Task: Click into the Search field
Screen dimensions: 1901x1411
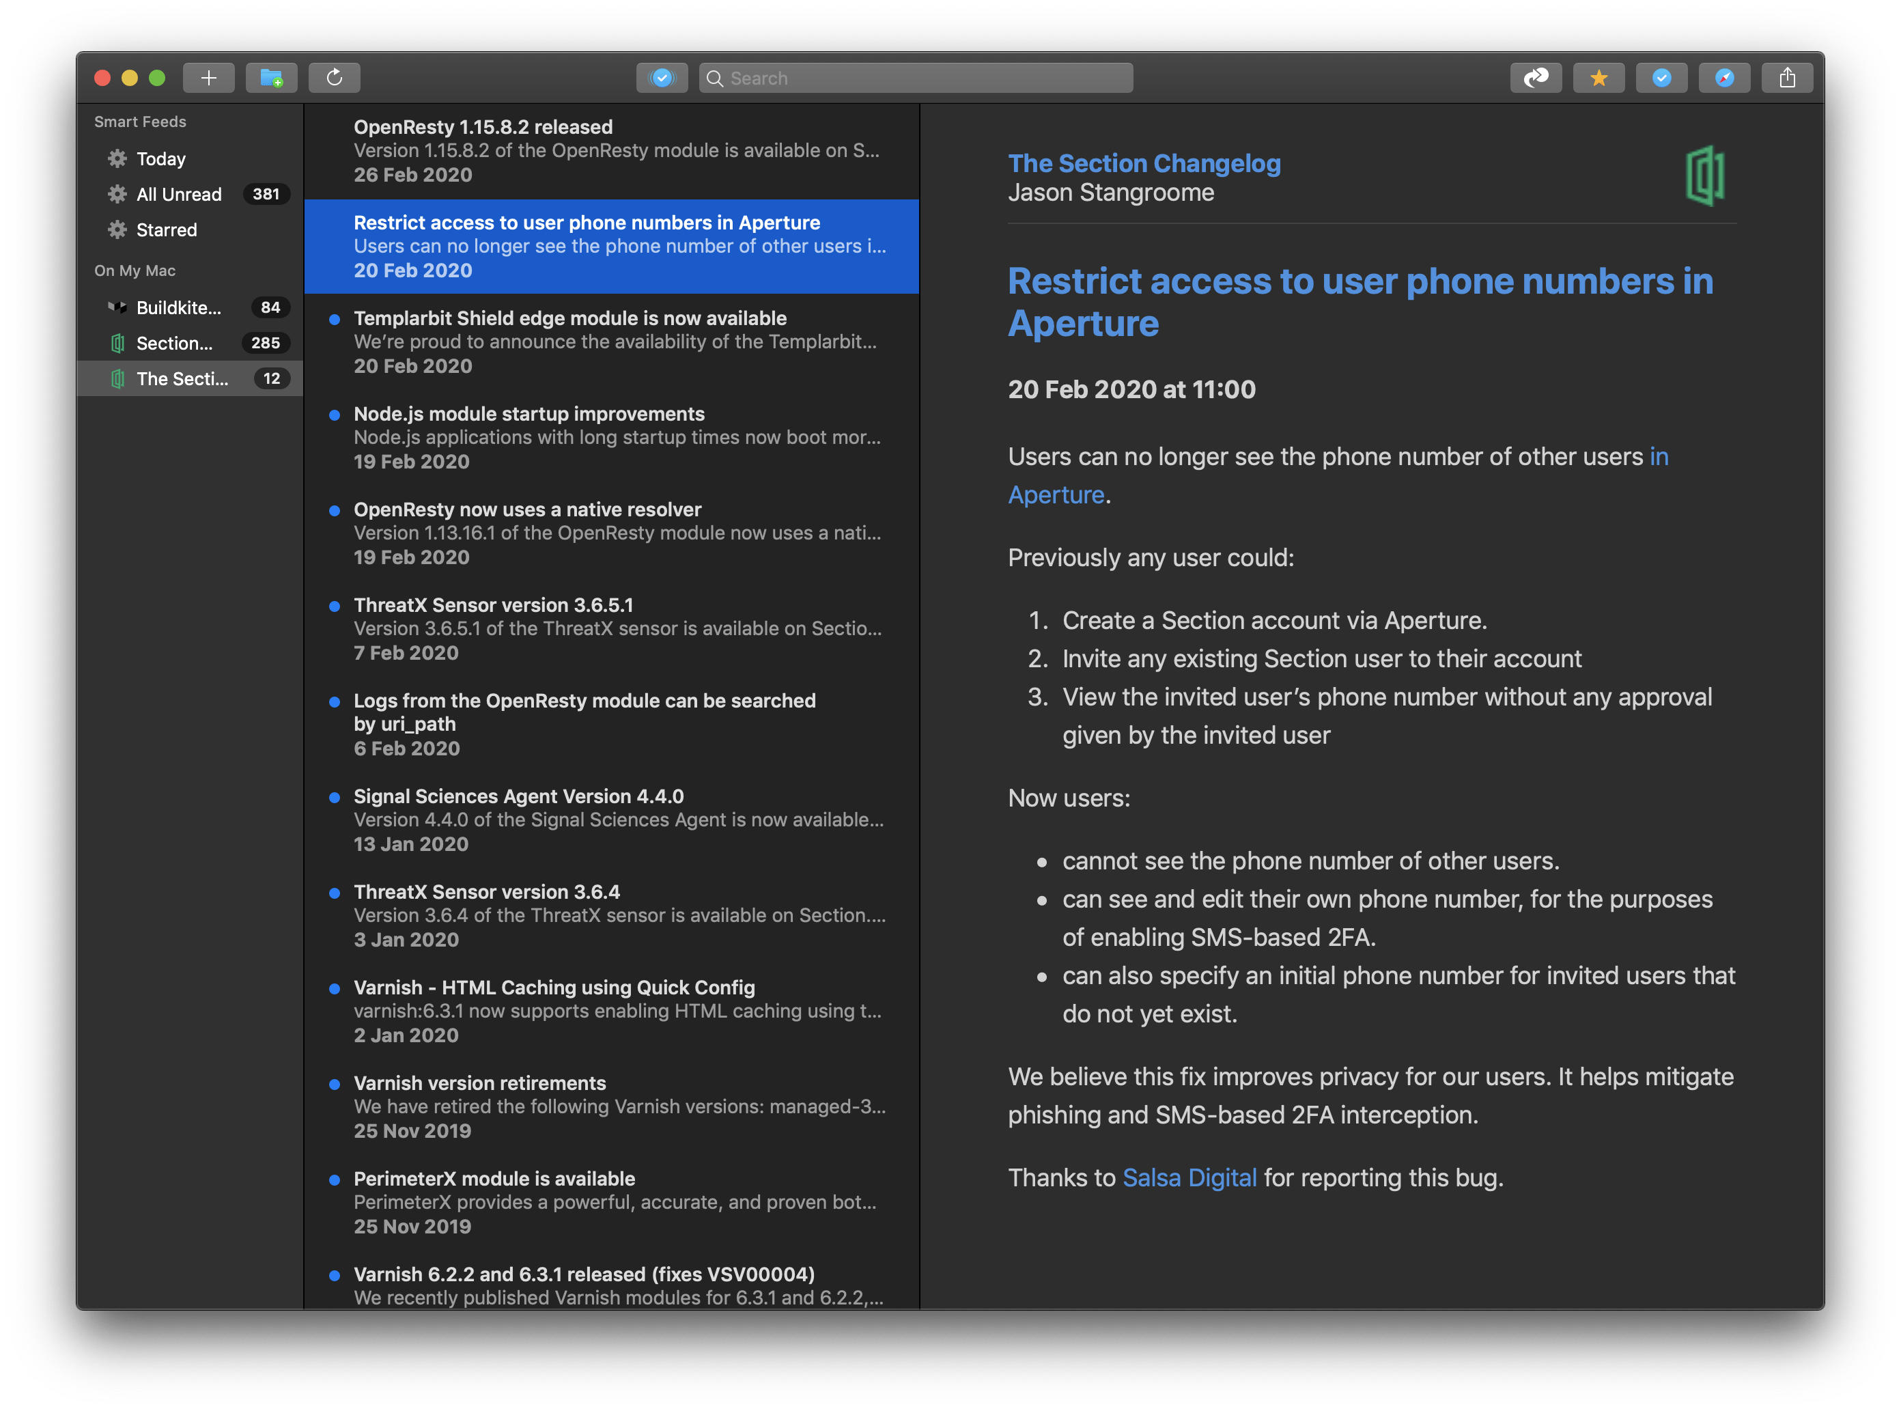Action: coord(916,78)
